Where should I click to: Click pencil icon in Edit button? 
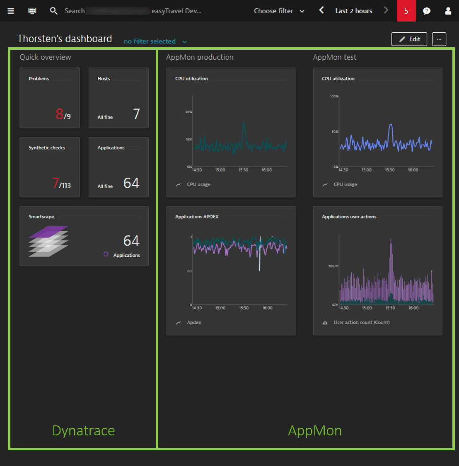pyautogui.click(x=402, y=39)
